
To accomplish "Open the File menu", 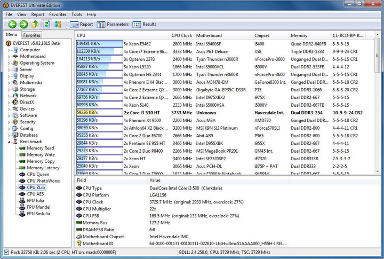I will coord(9,14).
